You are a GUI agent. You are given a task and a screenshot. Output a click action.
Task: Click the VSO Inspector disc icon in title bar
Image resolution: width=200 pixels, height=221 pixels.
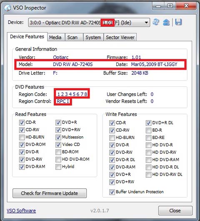(x=7, y=8)
